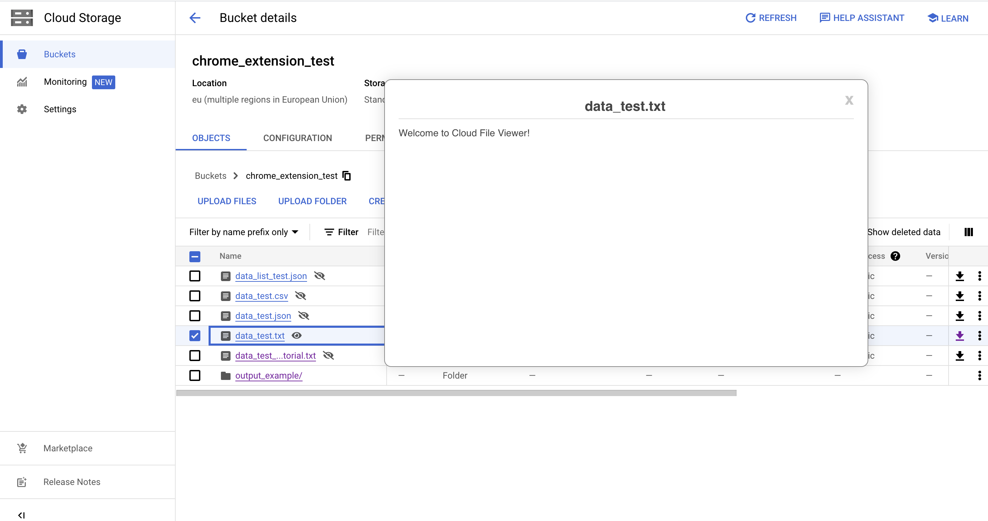This screenshot has height=521, width=988.
Task: Check the data_test_...torial.txt row checkbox
Action: tap(195, 356)
